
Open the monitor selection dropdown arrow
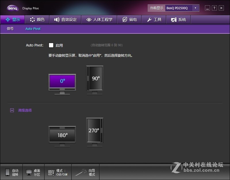[195, 8]
